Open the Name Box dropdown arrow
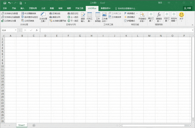This screenshot has width=195, height=128. click(x=15, y=31)
